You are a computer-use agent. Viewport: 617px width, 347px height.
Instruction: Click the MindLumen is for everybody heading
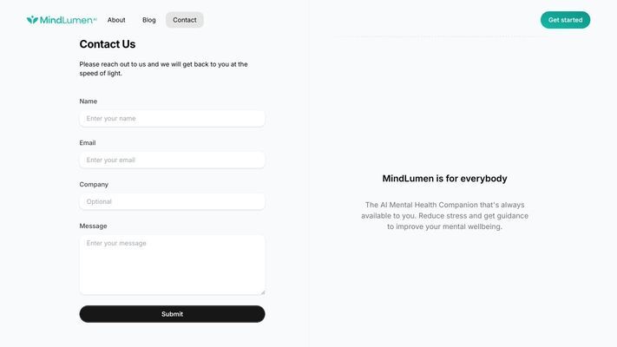point(444,179)
